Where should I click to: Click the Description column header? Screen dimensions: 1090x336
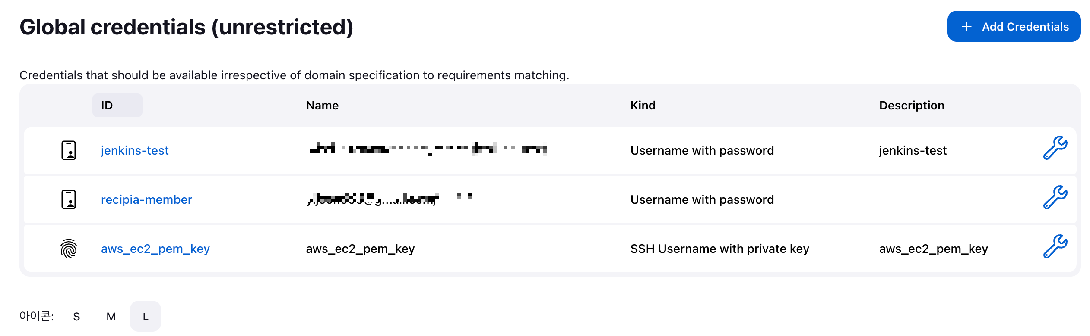911,105
